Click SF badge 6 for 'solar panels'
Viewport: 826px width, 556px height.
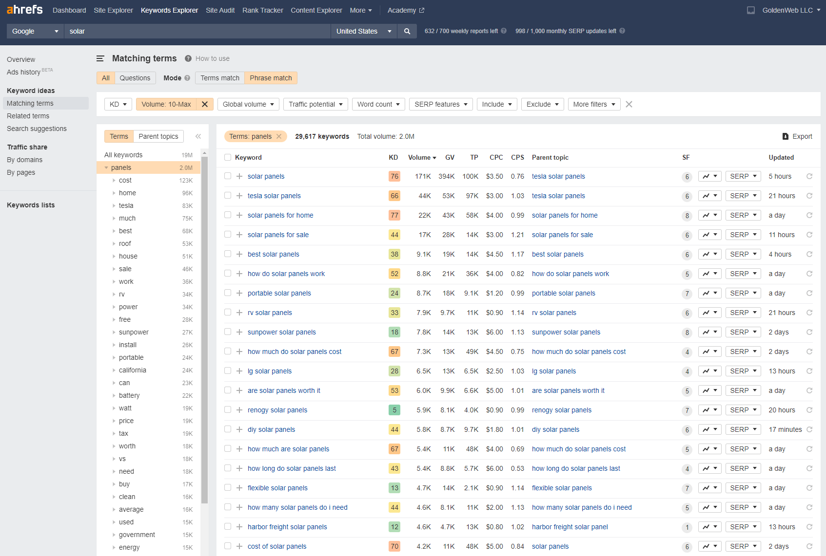coord(687,177)
